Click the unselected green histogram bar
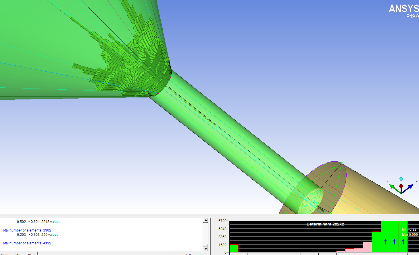 point(376,242)
